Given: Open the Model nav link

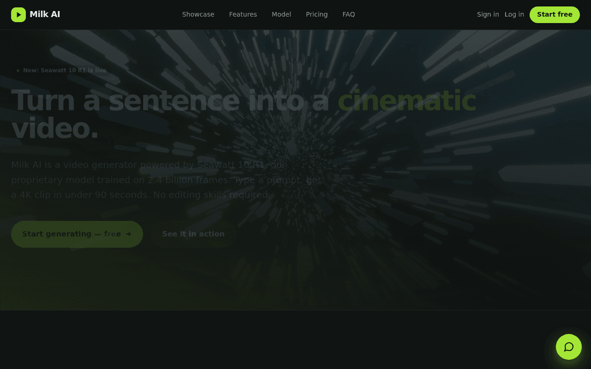Looking at the screenshot, I should coord(281,14).
